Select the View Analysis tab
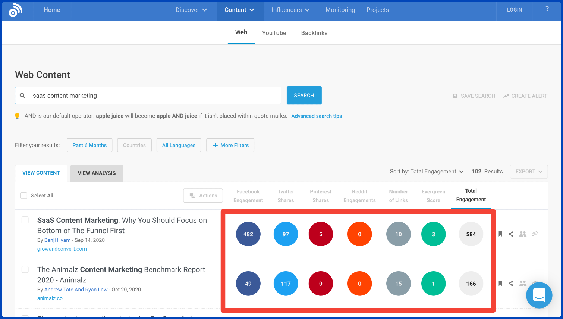The height and width of the screenshot is (319, 563). (97, 173)
